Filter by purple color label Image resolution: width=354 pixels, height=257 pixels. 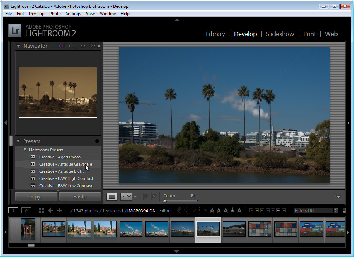click(273, 210)
